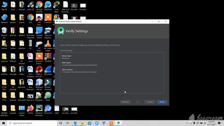Select the SADPTool desktop shortcut
This screenshot has width=224, height=126.
pos(48,6)
